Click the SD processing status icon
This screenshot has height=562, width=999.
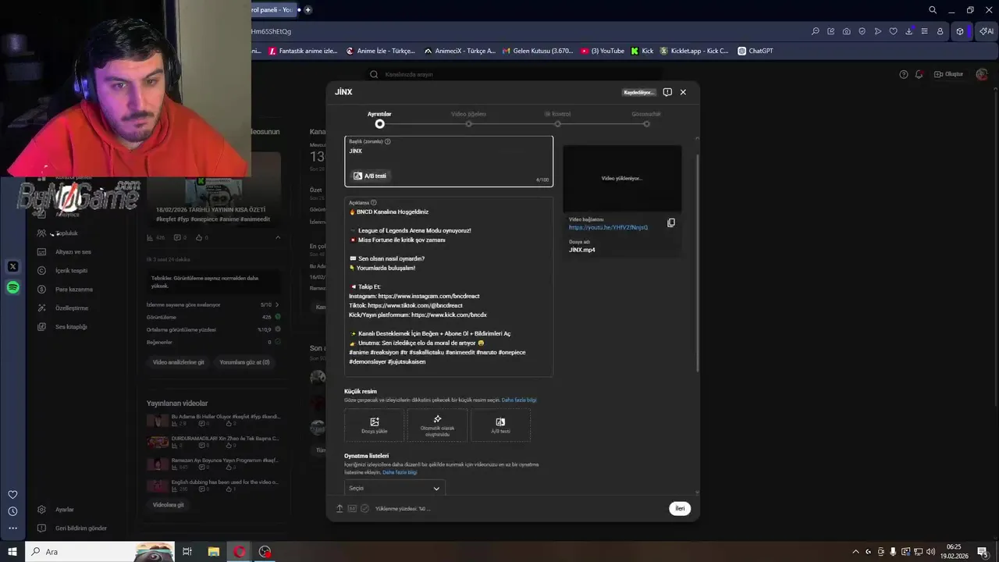tap(352, 508)
